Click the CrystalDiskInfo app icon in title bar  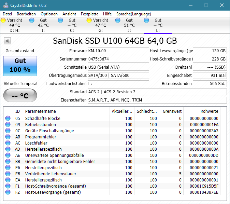6,5
